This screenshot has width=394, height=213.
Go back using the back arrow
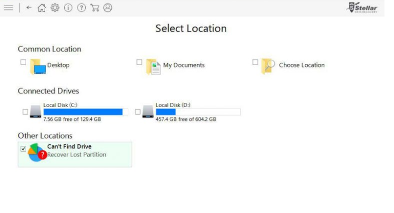29,8
